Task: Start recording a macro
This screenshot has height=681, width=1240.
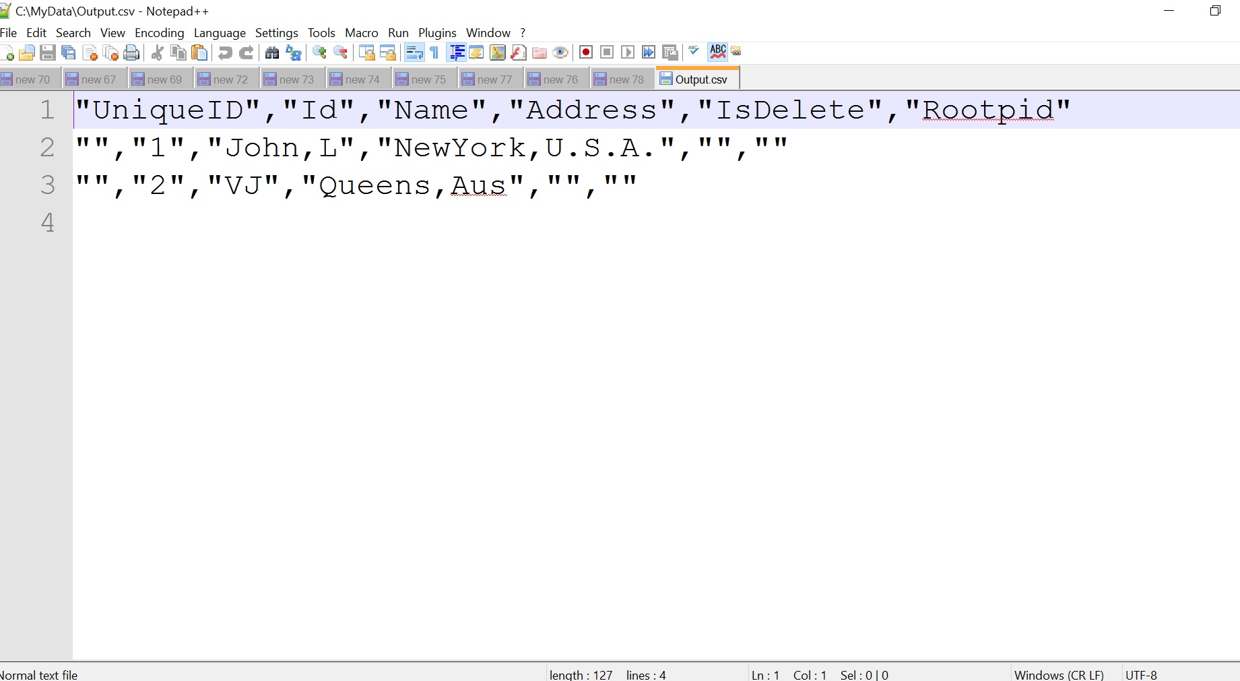Action: (585, 53)
